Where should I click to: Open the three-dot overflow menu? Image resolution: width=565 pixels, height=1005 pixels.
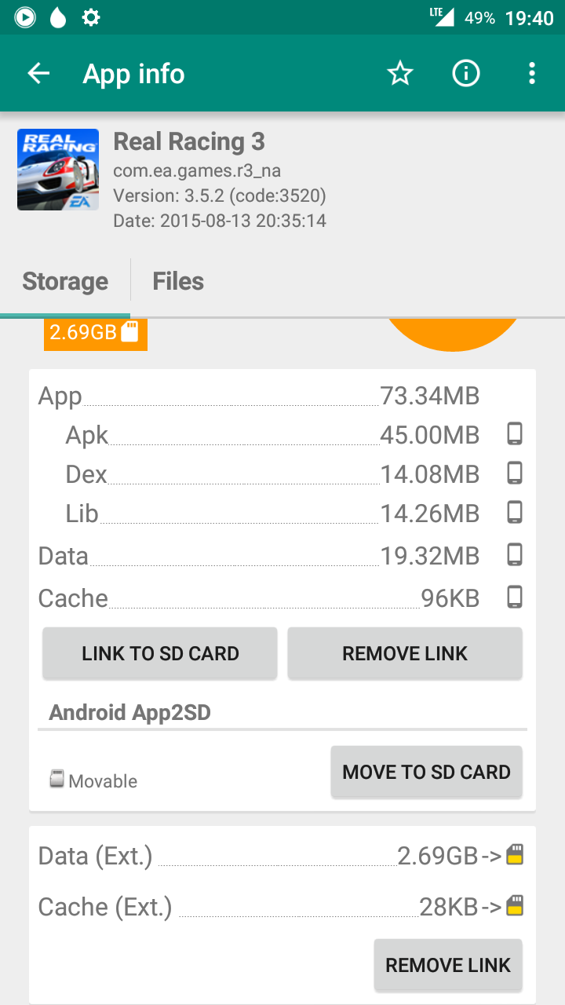(x=532, y=74)
